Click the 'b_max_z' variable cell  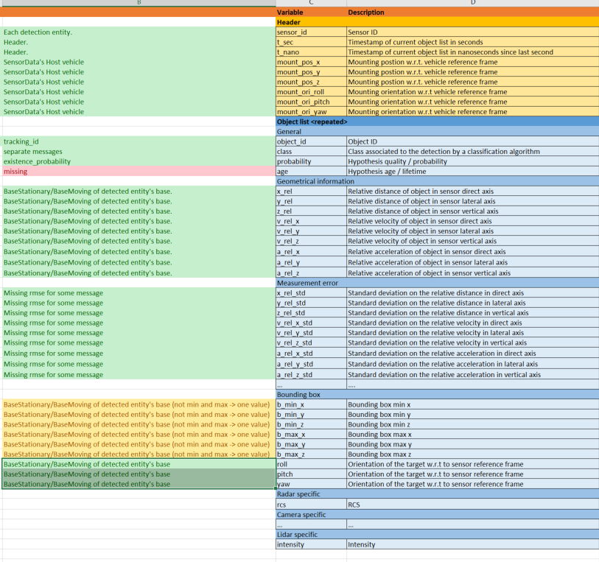311,454
